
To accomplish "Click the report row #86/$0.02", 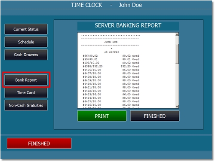I will click(x=111, y=56).
